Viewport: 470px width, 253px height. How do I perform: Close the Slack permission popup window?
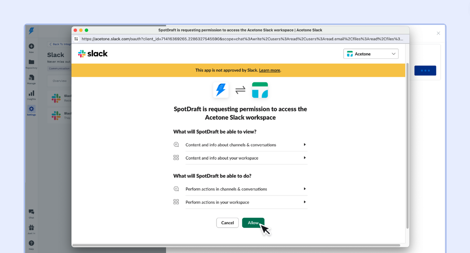75,30
